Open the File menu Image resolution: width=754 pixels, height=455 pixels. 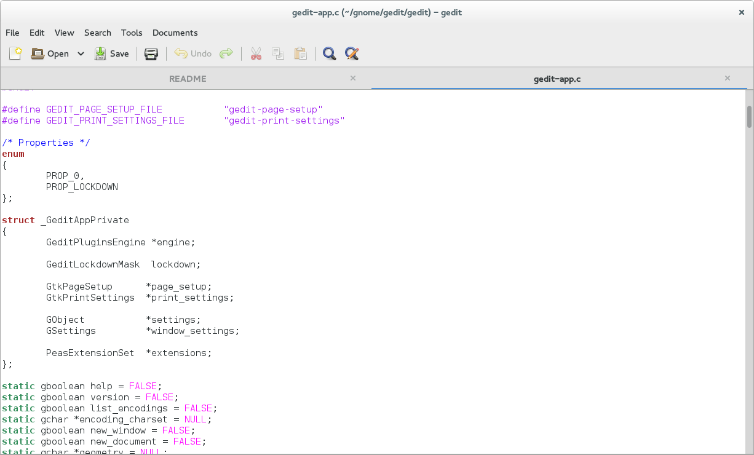[12, 33]
